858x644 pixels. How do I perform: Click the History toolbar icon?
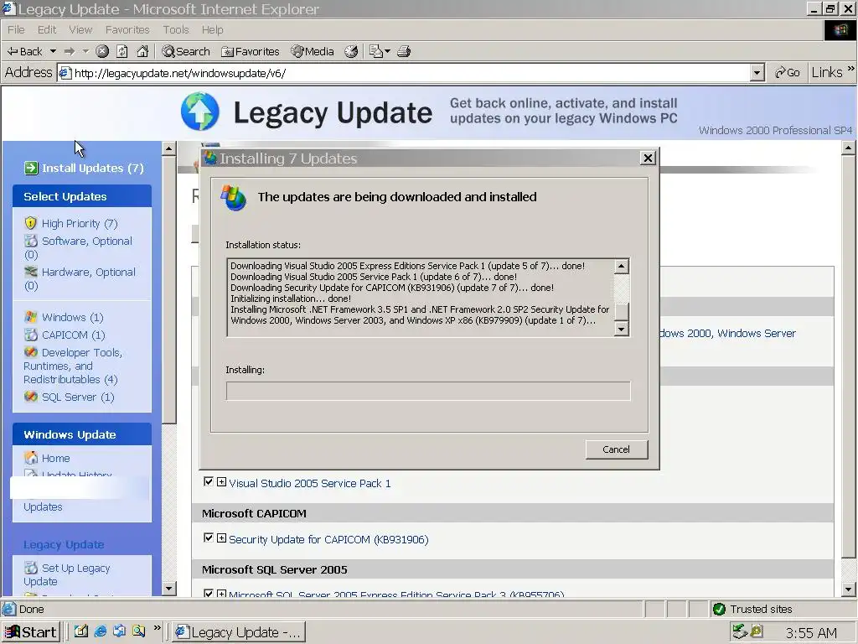pyautogui.click(x=351, y=51)
